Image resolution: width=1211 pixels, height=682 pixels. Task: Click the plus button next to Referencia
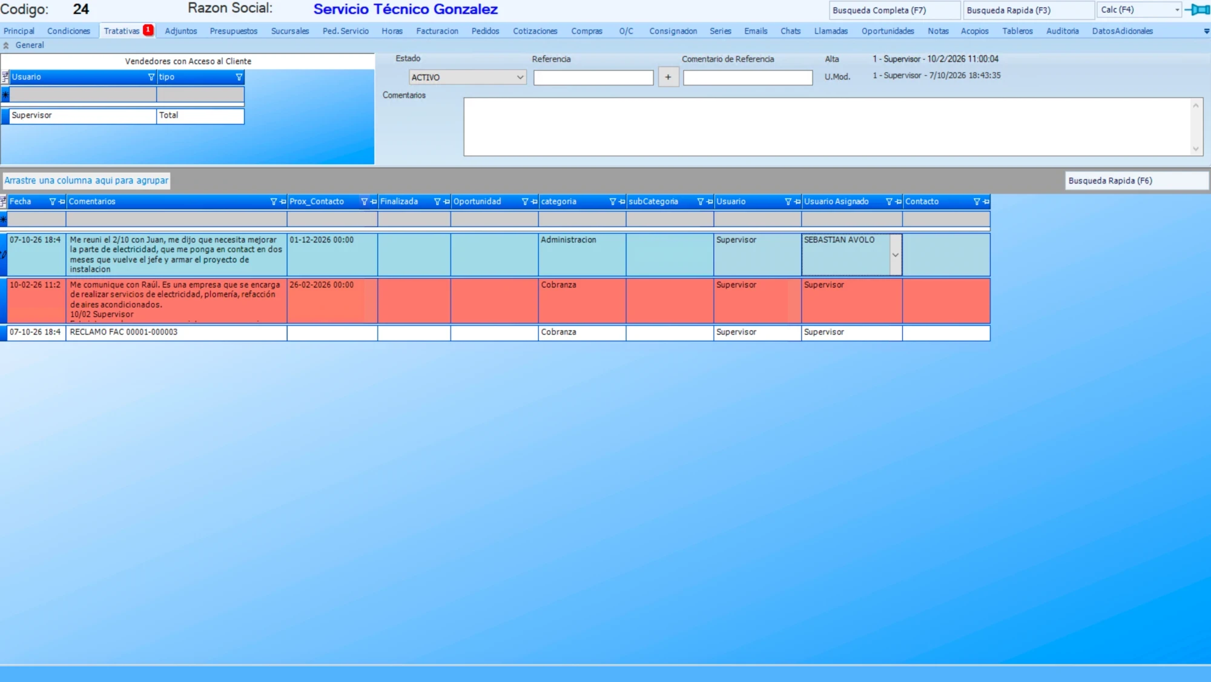coord(668,77)
